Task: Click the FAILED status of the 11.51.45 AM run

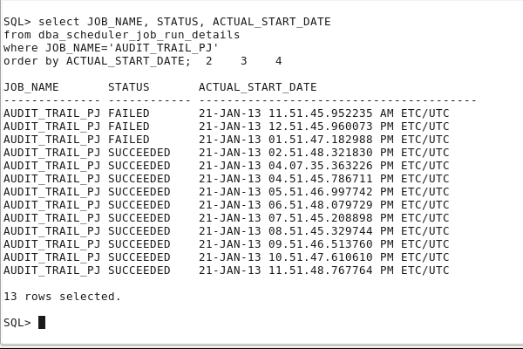Action: (x=129, y=113)
